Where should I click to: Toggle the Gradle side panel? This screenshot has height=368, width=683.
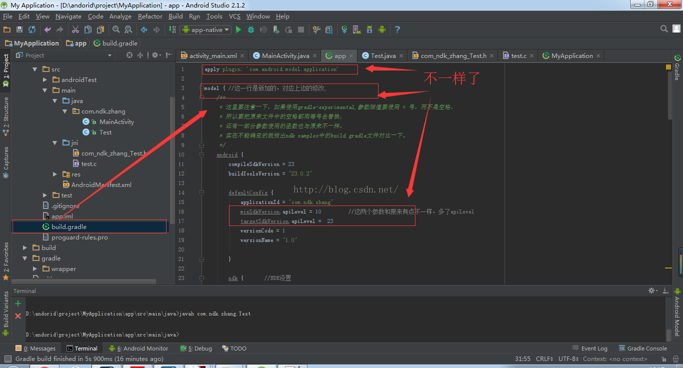[x=677, y=67]
